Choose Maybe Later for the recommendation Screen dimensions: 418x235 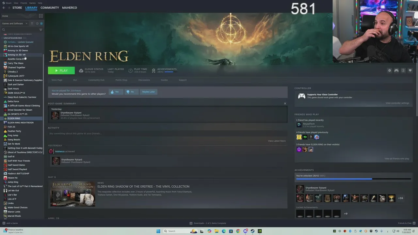[148, 92]
